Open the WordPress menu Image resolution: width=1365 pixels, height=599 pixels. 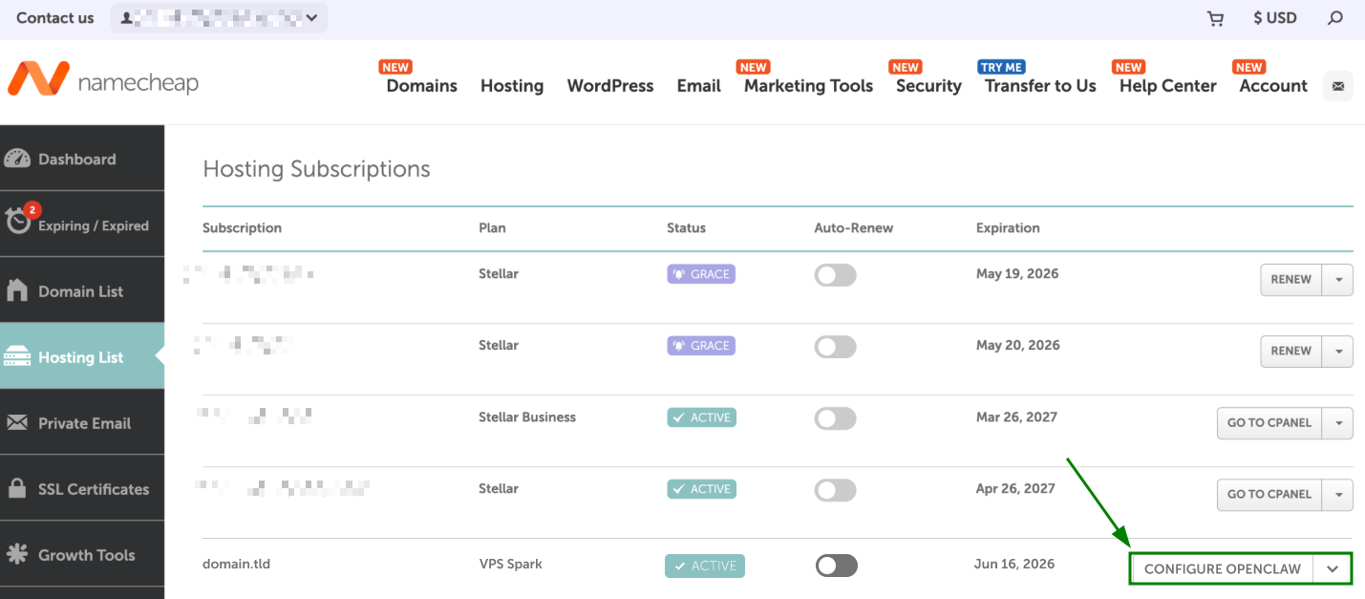[610, 86]
